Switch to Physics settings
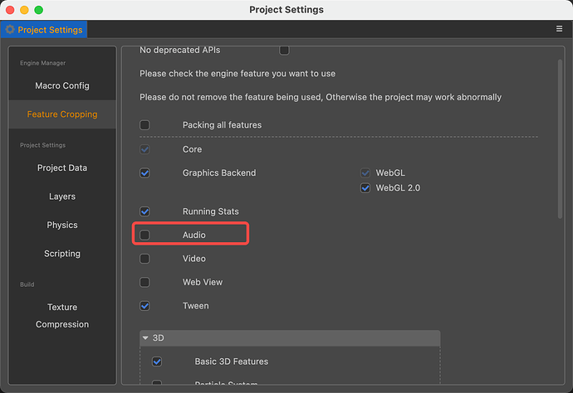 62,225
